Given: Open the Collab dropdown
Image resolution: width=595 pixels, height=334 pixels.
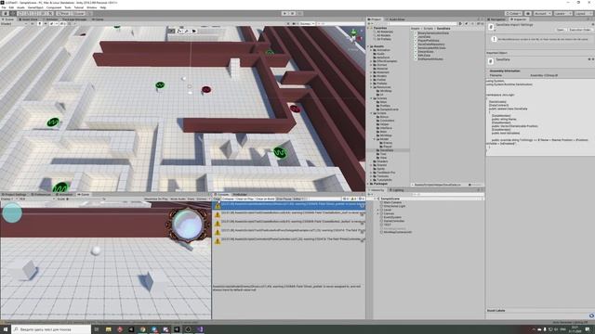Looking at the screenshot, I should [x=514, y=14].
